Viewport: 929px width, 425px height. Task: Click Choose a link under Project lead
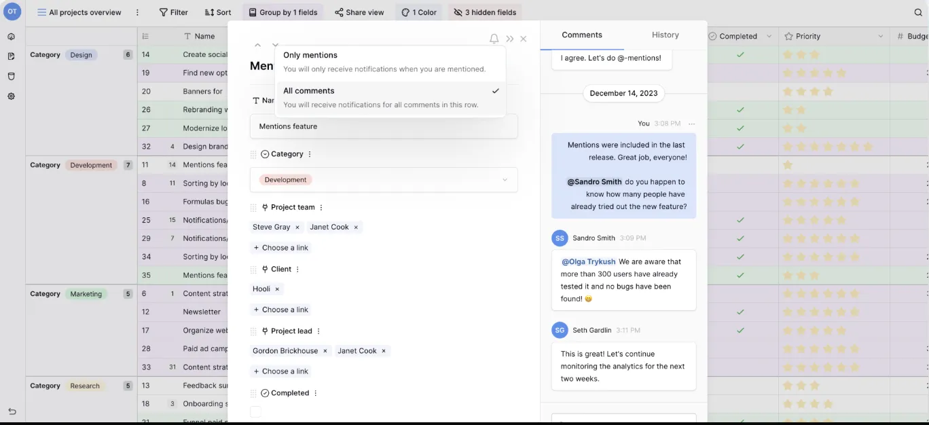280,371
